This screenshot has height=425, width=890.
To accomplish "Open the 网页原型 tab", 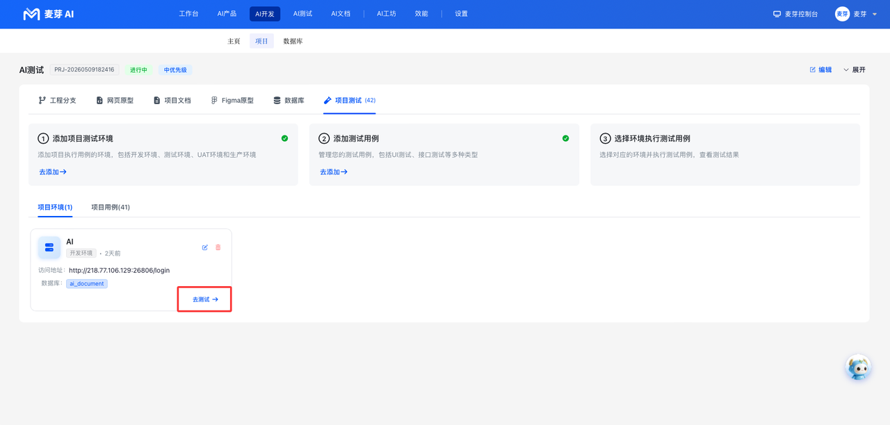I will (x=115, y=101).
